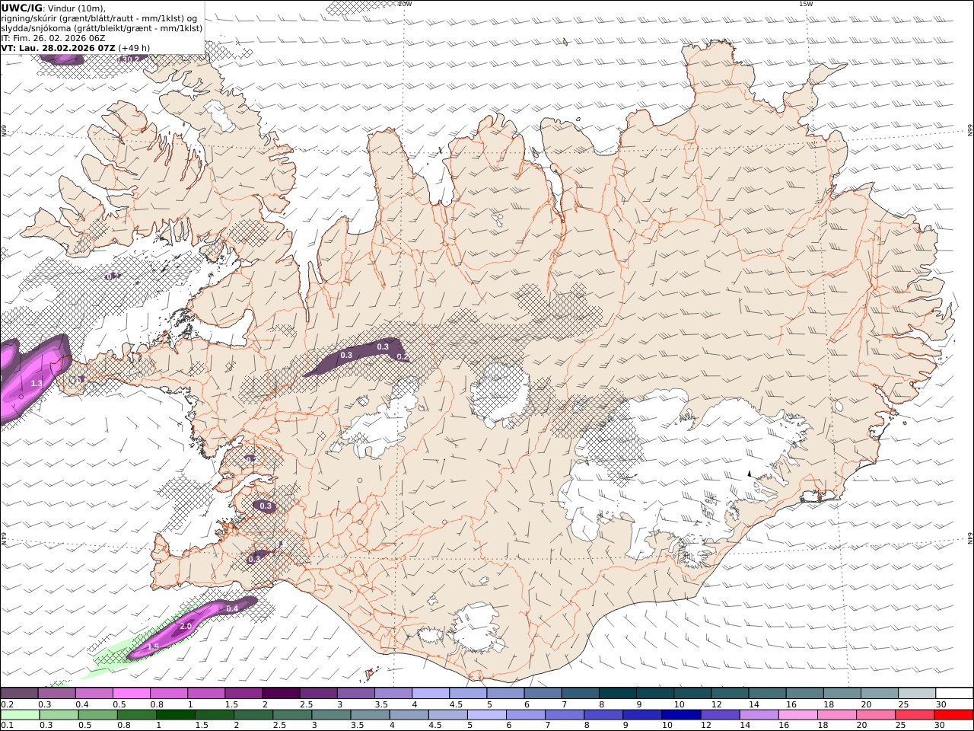Click top legend light grey swatch between 25 and 30
The height and width of the screenshot is (731, 974).
pos(916,693)
